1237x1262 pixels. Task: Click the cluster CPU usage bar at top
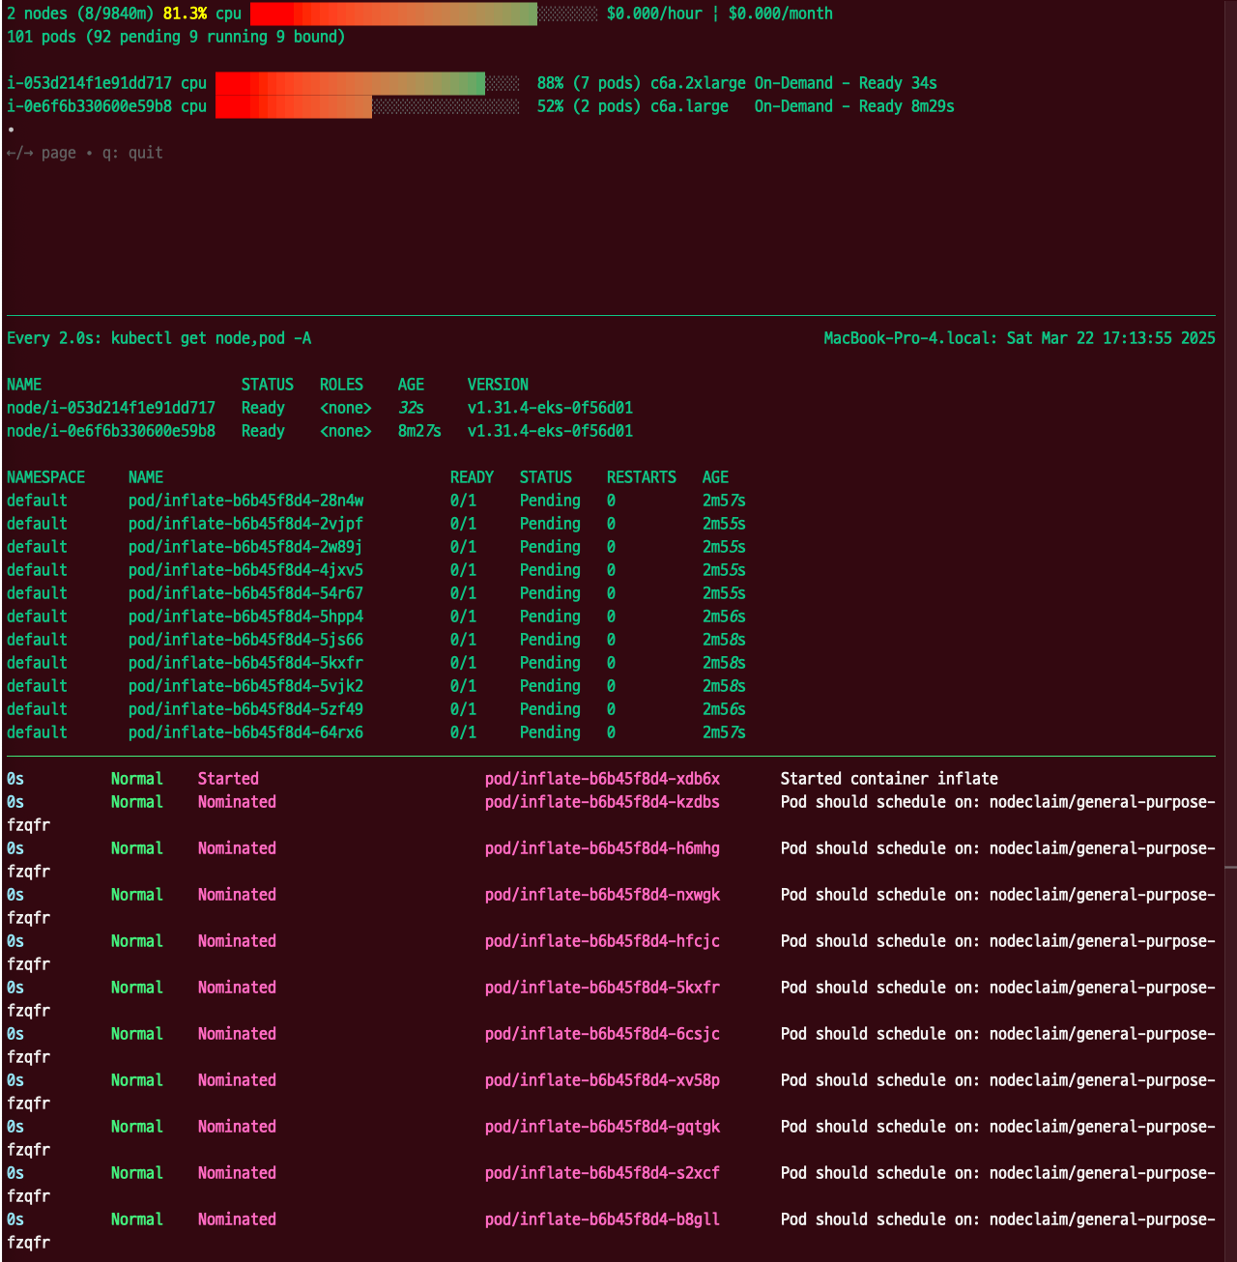(424, 14)
